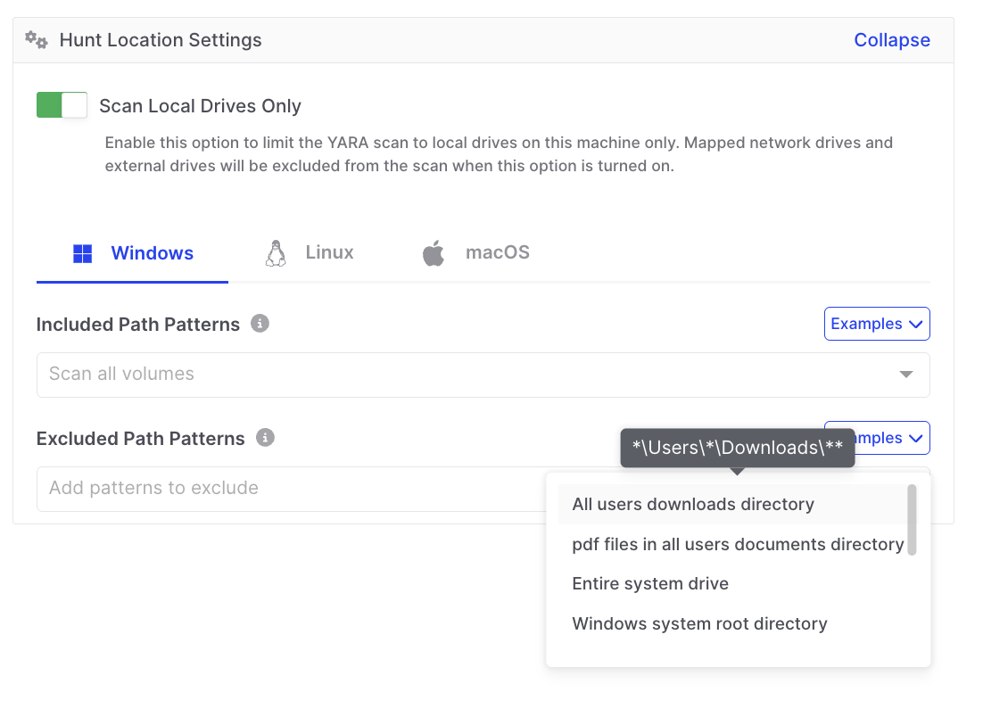The width and height of the screenshot is (983, 717).
Task: Click the gears icon beside Hunt Location Settings
Action: pyautogui.click(x=36, y=40)
